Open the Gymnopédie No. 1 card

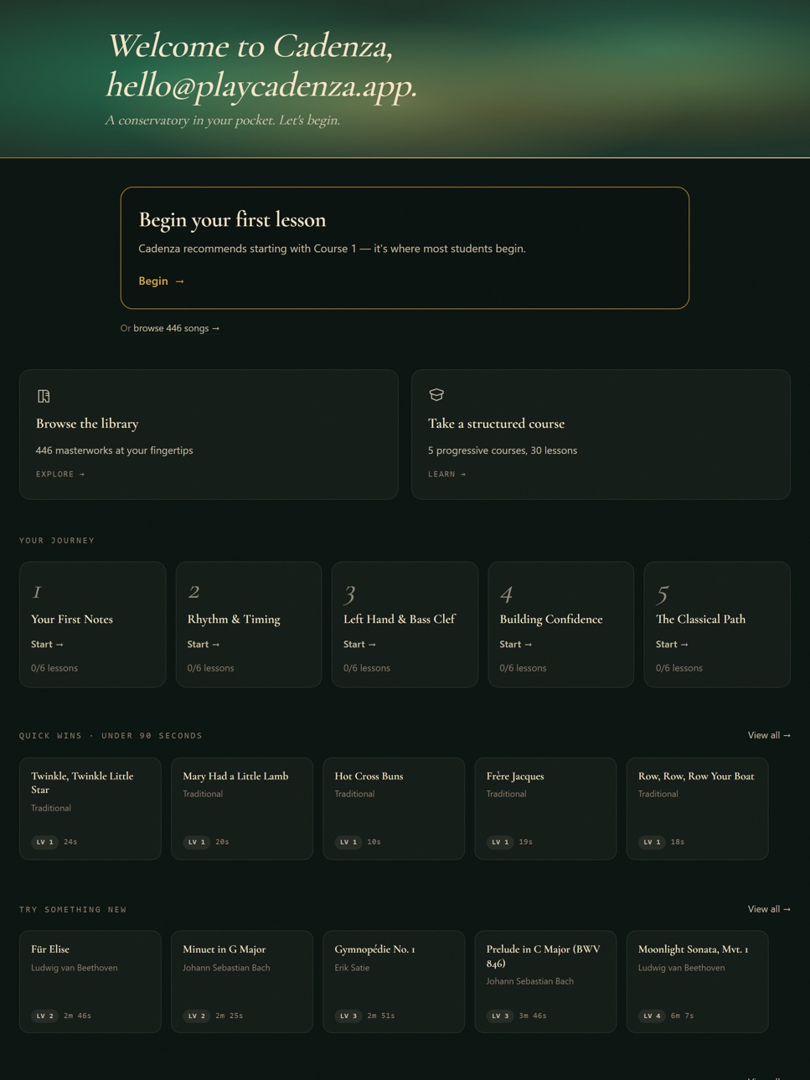394,982
